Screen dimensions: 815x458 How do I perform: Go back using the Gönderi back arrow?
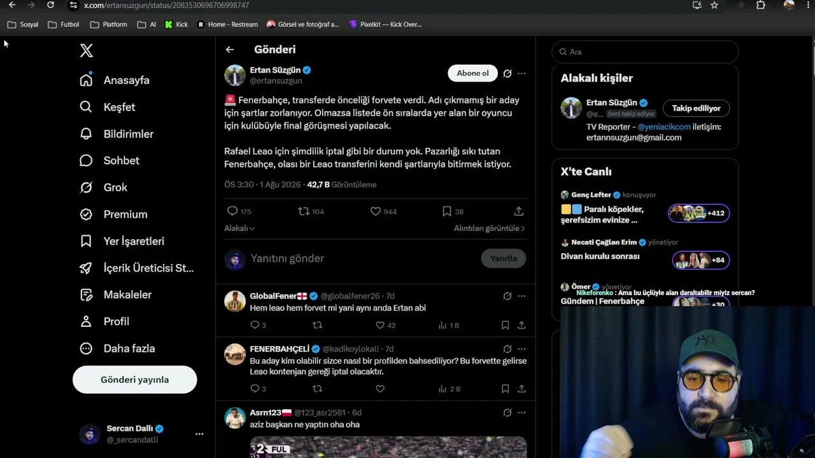[x=230, y=50]
